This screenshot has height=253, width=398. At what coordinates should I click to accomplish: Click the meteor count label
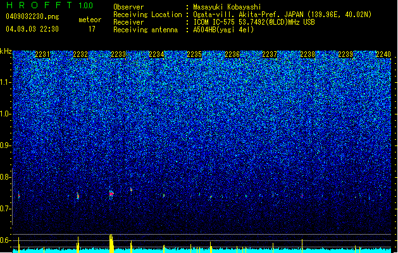90,20
